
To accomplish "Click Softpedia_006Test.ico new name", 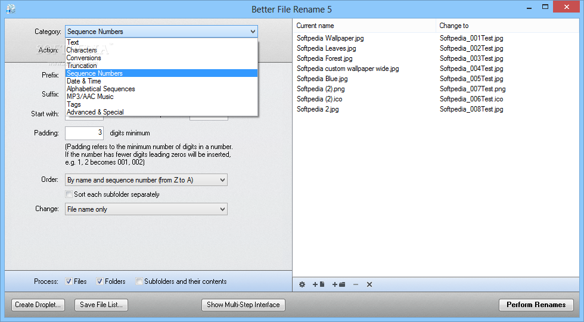I will (471, 99).
